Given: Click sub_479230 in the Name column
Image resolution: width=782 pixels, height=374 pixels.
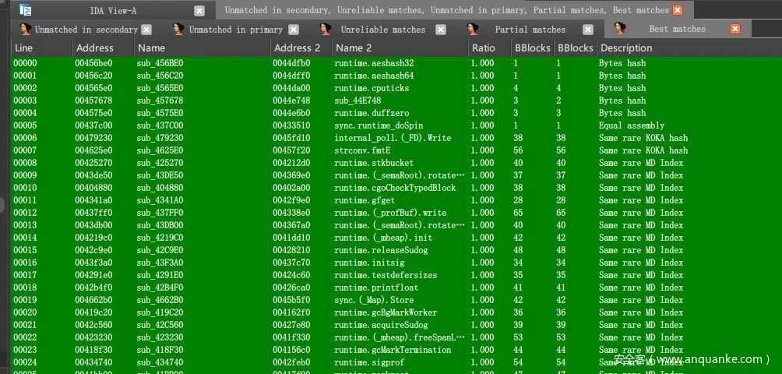Looking at the screenshot, I should pos(160,138).
